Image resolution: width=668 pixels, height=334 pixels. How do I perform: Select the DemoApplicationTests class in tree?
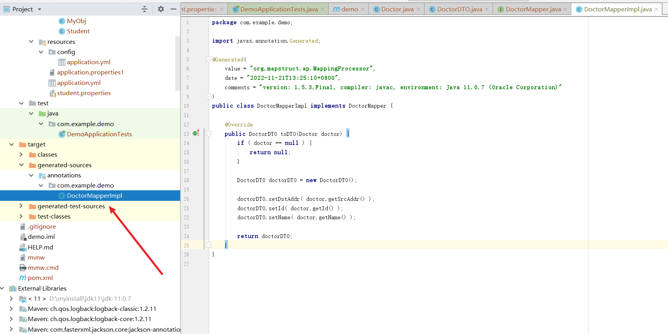99,134
